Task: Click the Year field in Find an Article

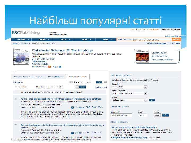Action: (142, 115)
